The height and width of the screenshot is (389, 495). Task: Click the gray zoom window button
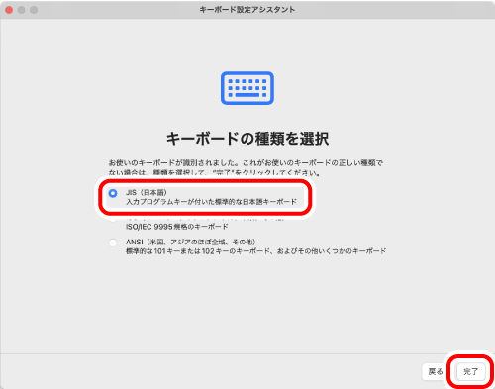34,10
